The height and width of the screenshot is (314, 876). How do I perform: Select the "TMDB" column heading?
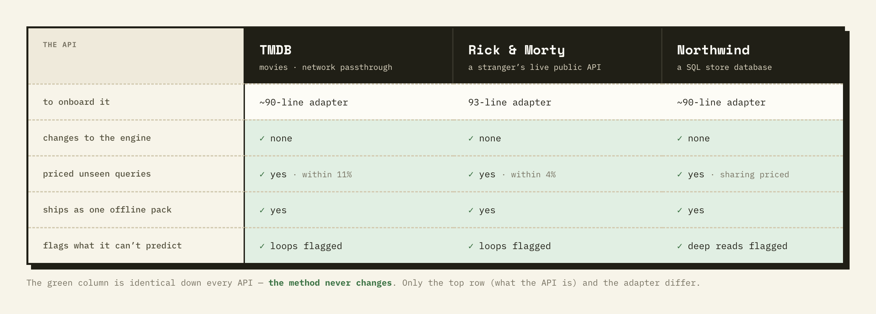(276, 50)
